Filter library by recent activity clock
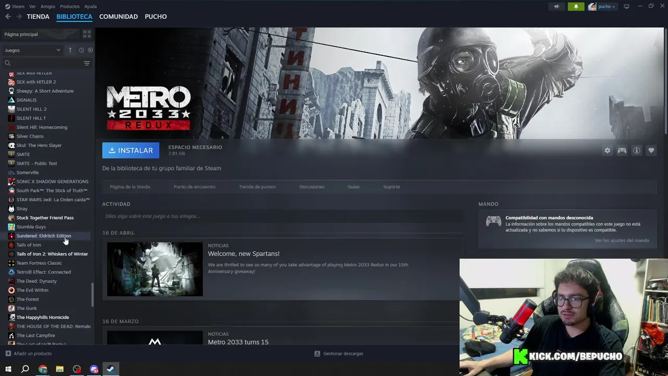Screen dimensions: 668x376 [x=81, y=50]
